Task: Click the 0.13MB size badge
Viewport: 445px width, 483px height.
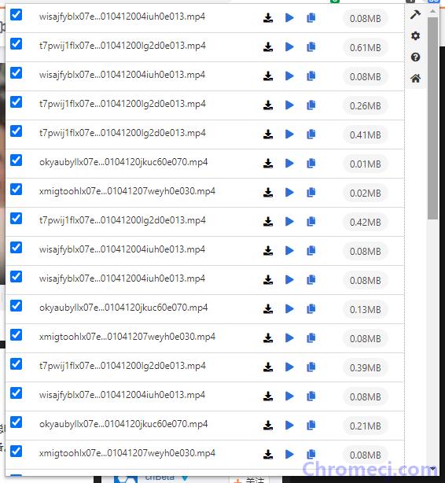Action: coord(366,310)
